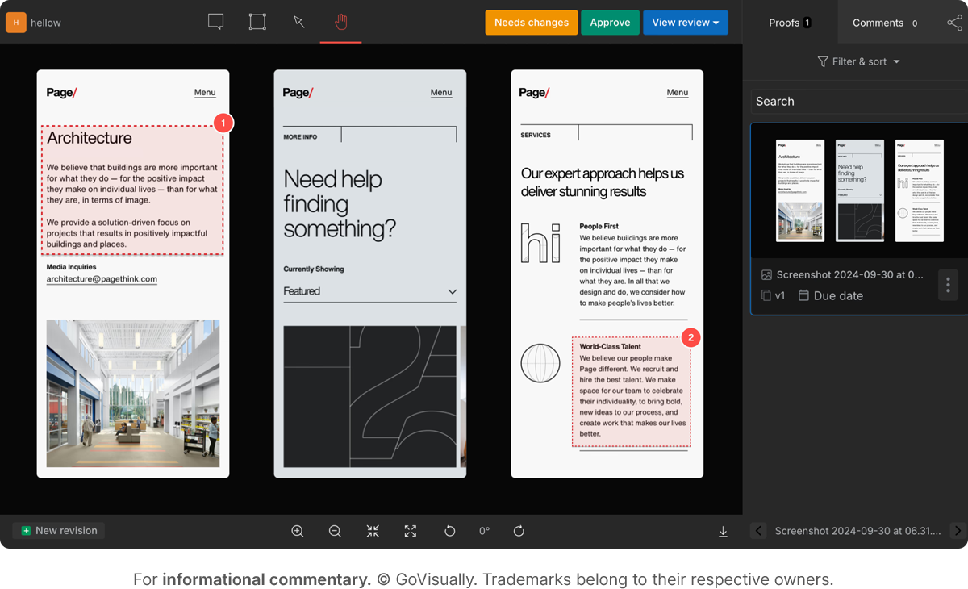
Task: Zoom in on the proof
Action: click(x=298, y=531)
